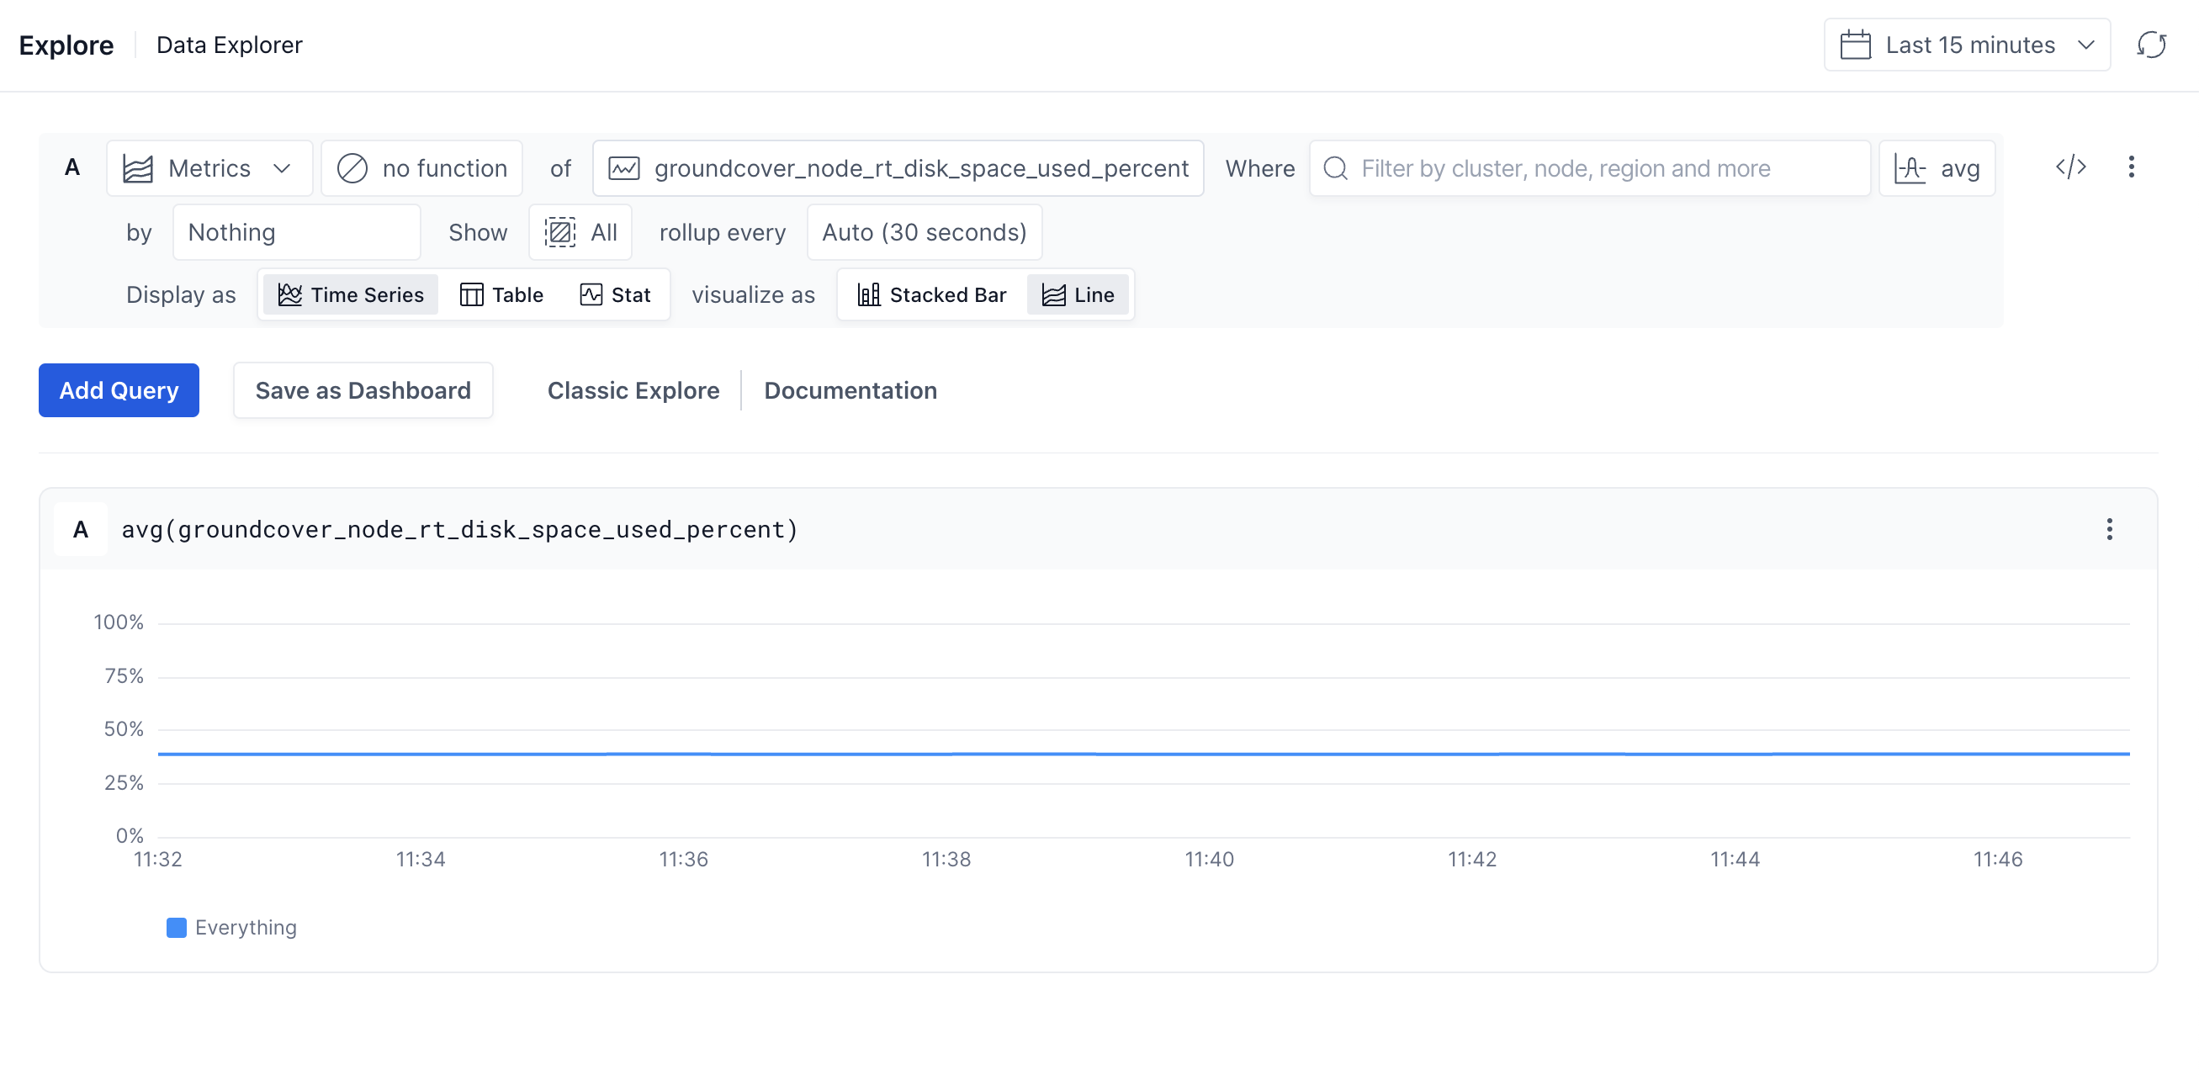Select the Line visualization option

point(1078,294)
